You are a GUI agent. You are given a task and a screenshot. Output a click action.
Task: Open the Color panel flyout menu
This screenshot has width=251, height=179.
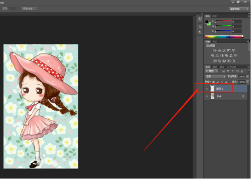click(248, 16)
